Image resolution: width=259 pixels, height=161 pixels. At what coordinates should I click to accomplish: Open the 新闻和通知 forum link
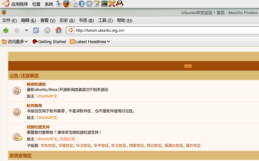click(x=36, y=84)
